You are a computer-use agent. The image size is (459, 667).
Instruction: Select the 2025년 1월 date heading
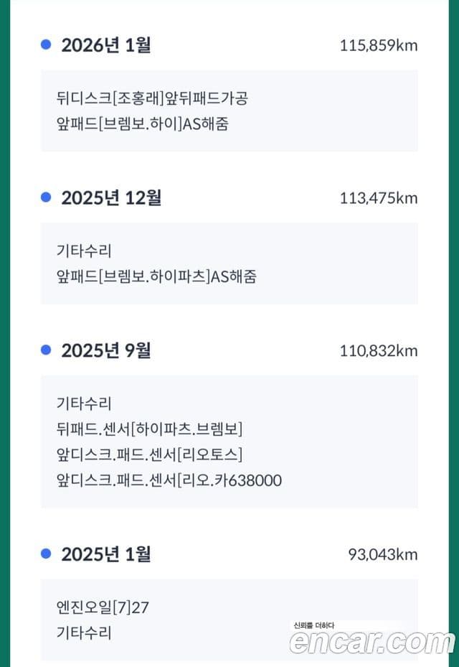point(106,554)
